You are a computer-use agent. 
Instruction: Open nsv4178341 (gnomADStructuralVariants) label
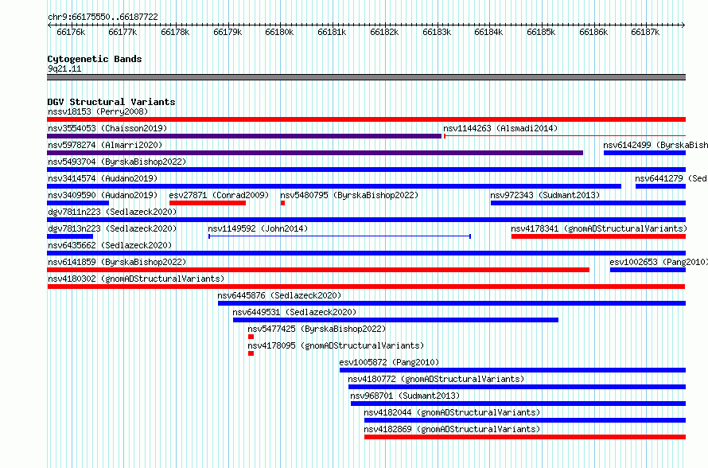click(599, 228)
